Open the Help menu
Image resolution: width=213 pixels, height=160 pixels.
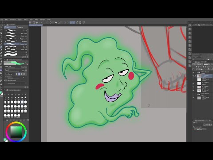pos(49,20)
